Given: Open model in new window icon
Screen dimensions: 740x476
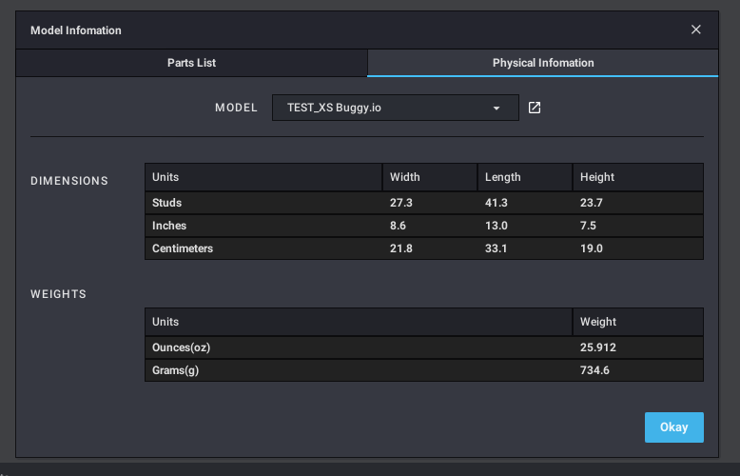Looking at the screenshot, I should (x=535, y=108).
